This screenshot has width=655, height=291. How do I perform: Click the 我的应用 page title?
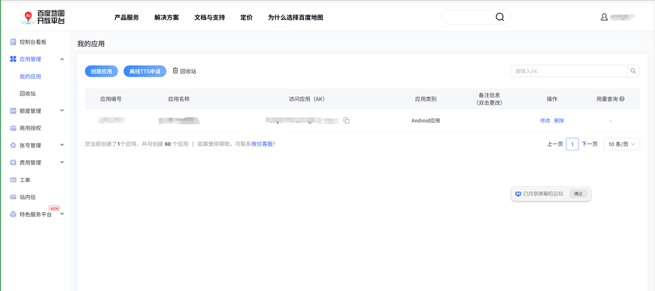click(x=91, y=44)
